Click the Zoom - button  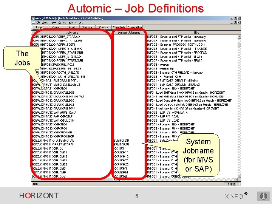pos(103,27)
